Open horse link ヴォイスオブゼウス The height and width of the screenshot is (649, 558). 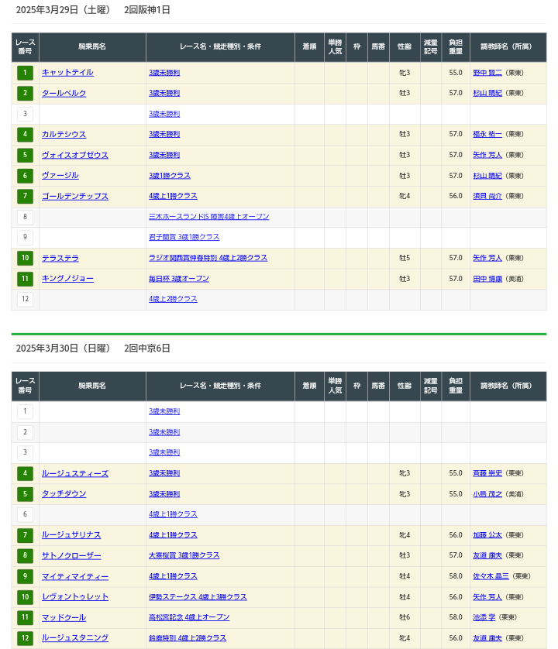[x=75, y=155]
